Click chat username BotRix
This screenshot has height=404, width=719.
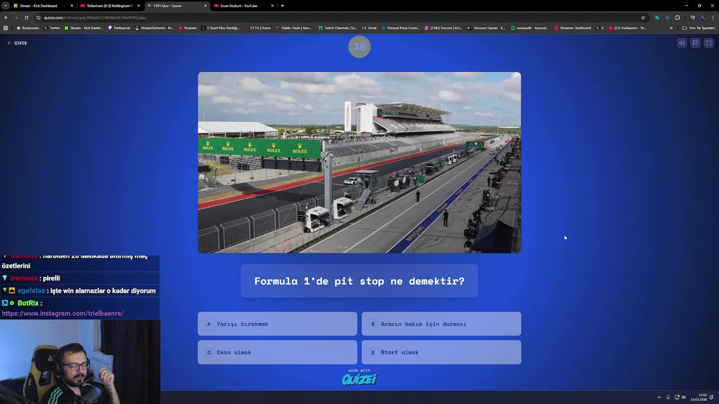pos(28,303)
